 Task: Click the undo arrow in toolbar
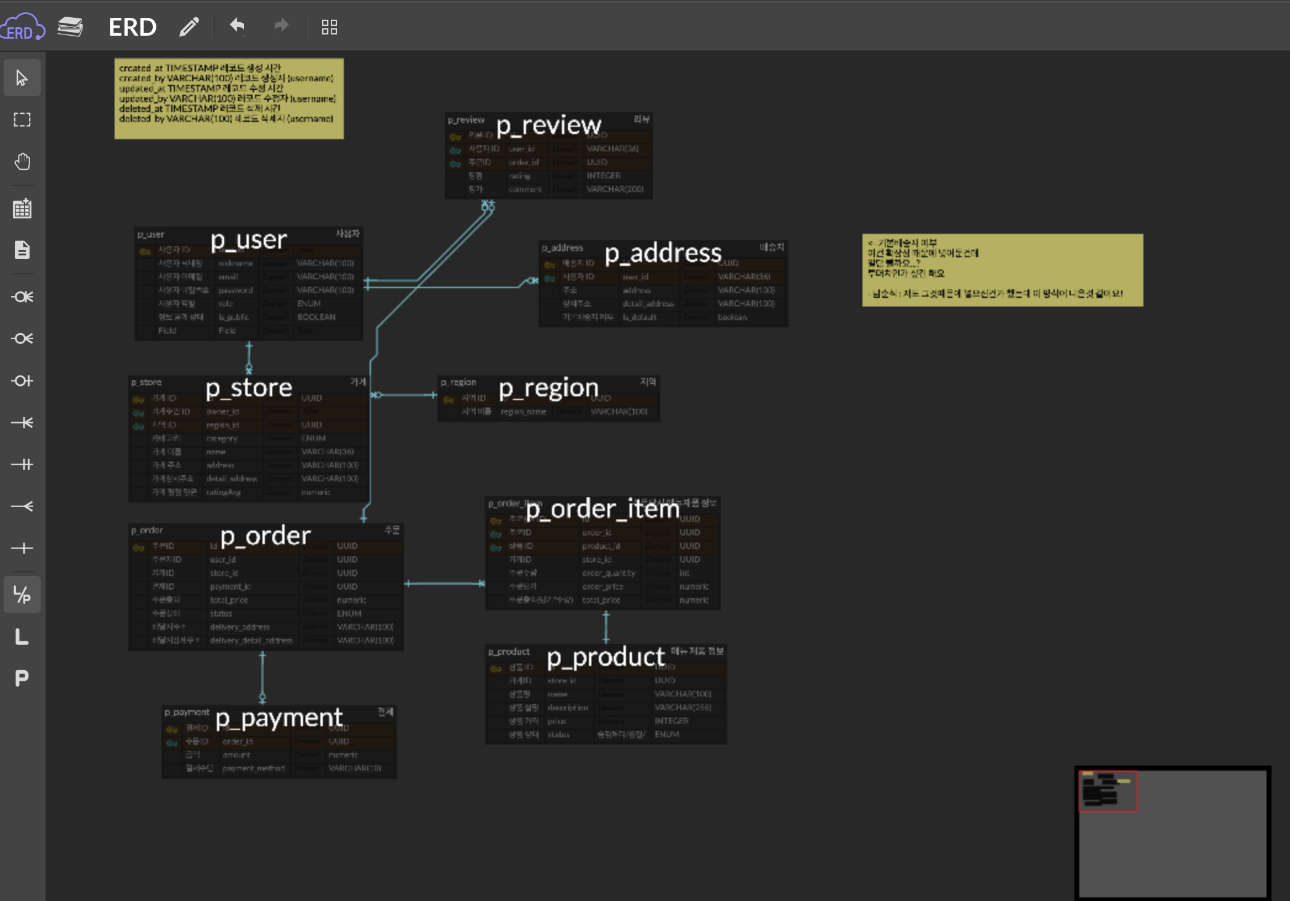tap(237, 26)
